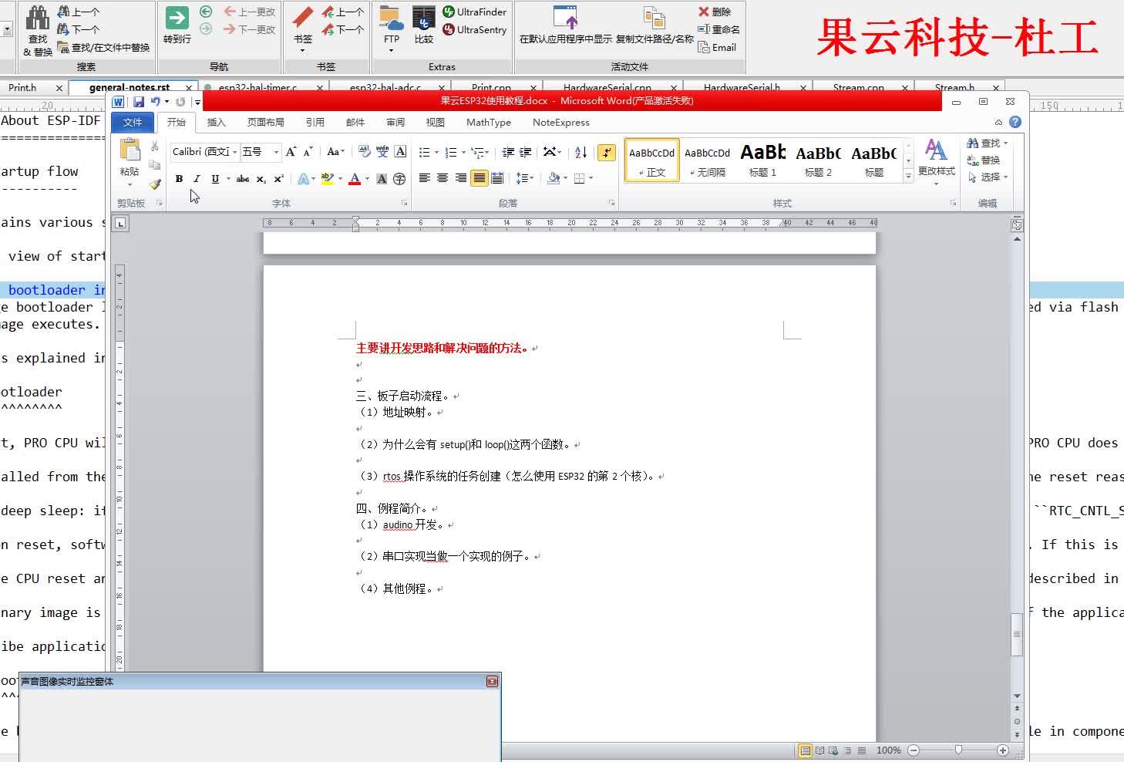This screenshot has width=1124, height=762.
Task: Click the Character Border icon
Action: click(400, 152)
